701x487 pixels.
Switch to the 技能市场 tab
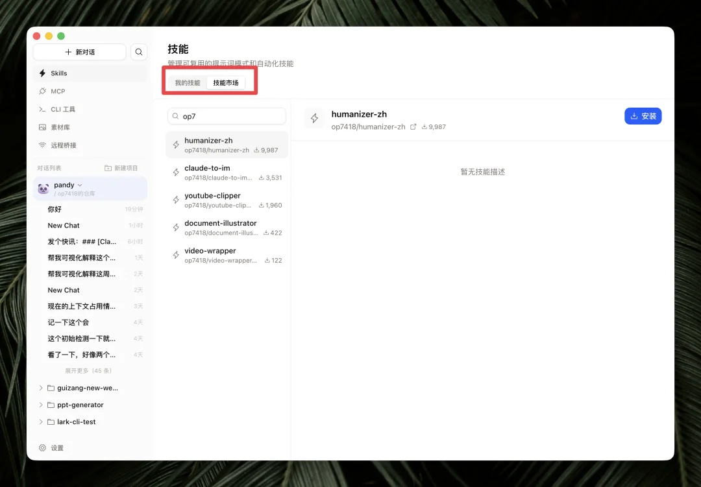click(x=226, y=82)
